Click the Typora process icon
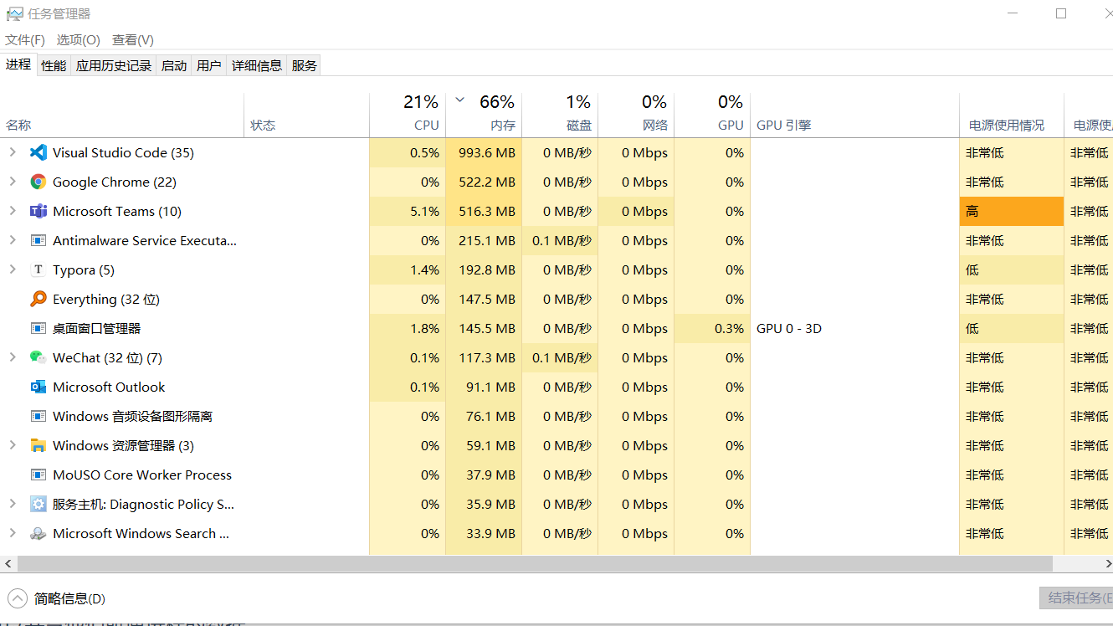This screenshot has width=1113, height=626. [38, 269]
